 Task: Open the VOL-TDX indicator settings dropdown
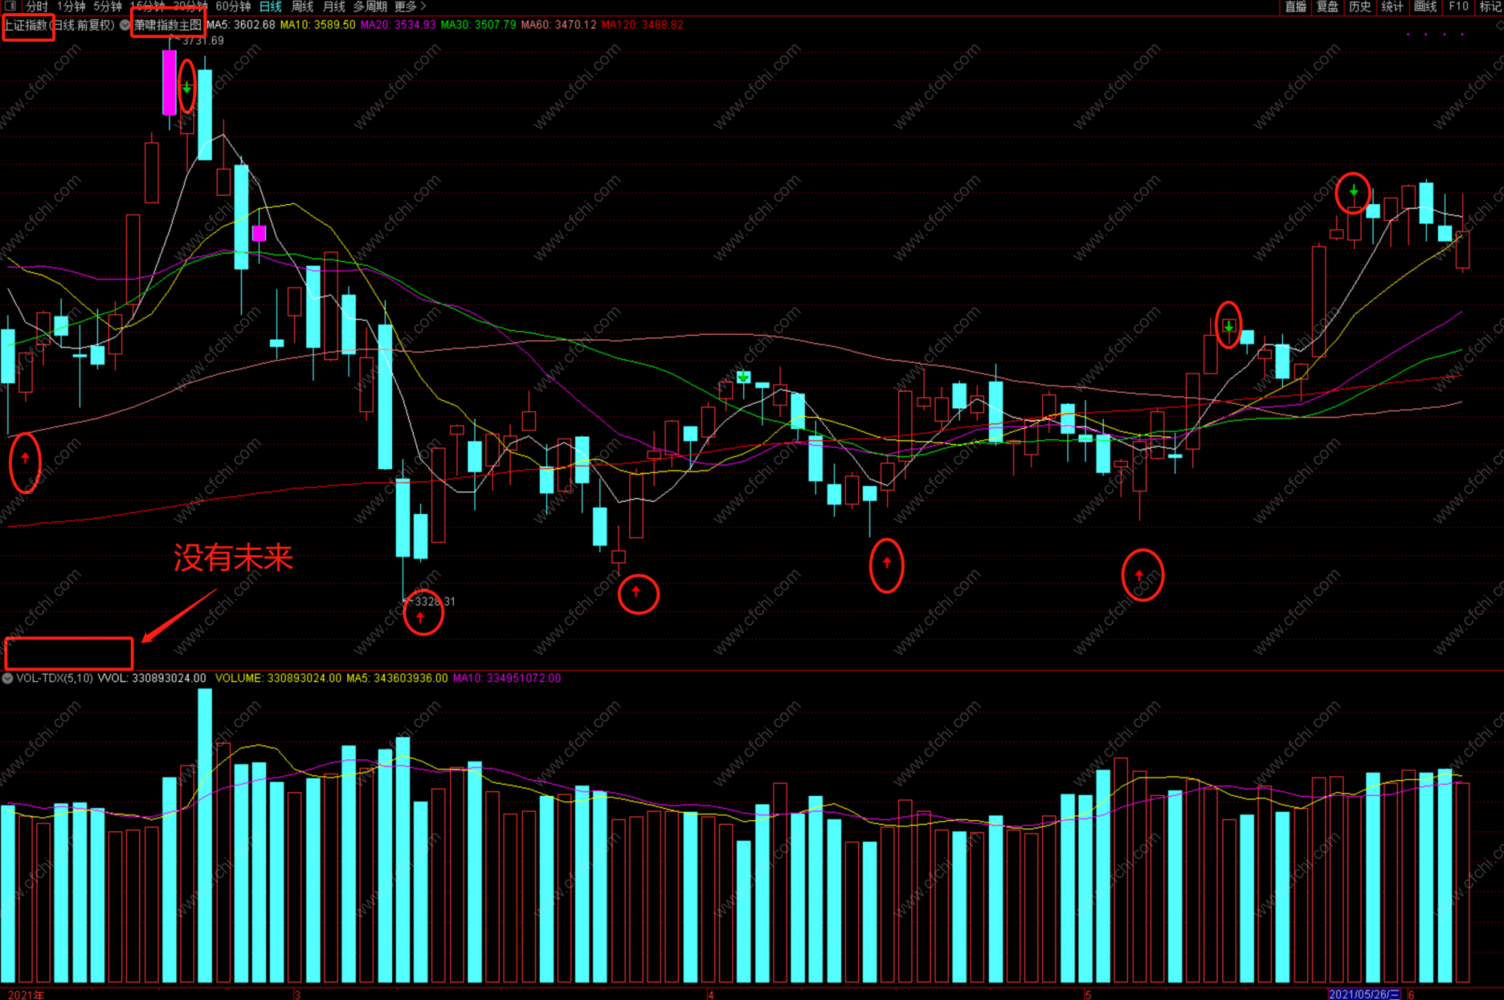pyautogui.click(x=8, y=678)
